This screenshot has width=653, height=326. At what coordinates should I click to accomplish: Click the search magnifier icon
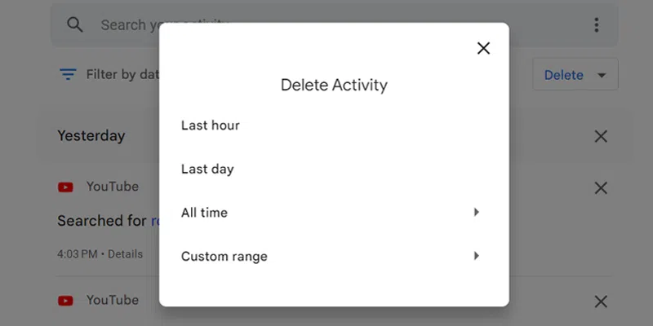pos(75,25)
